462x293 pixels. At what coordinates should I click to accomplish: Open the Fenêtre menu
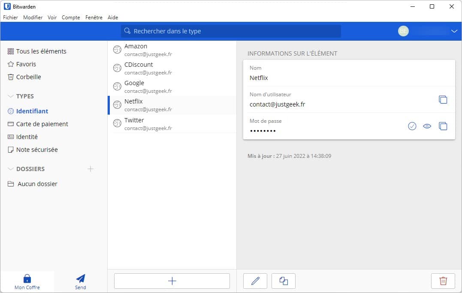coord(94,18)
